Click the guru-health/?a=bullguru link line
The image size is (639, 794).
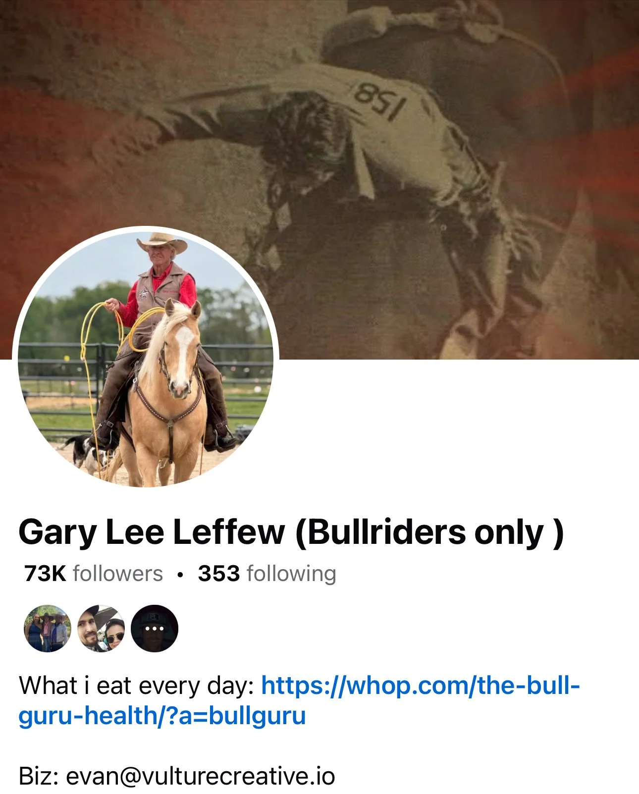(162, 716)
